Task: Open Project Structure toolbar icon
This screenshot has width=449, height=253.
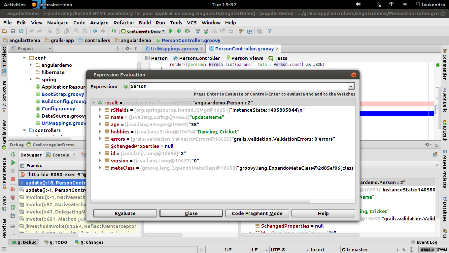Action: tap(249, 31)
